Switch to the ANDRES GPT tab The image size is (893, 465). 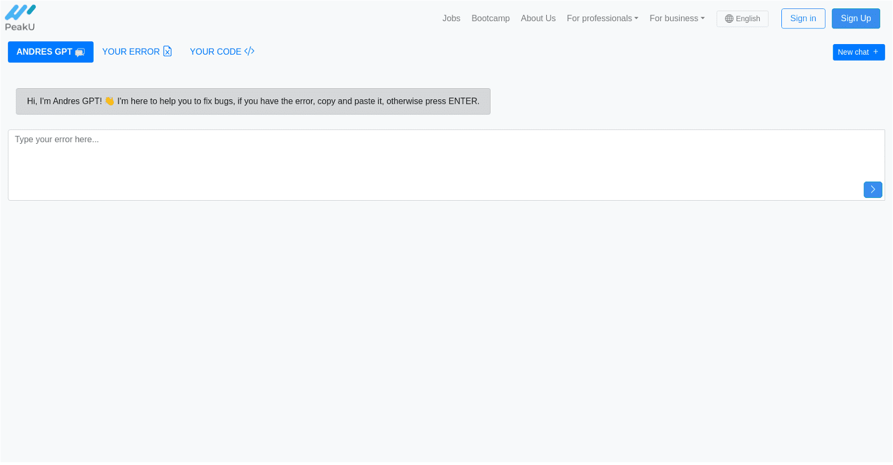coord(45,52)
